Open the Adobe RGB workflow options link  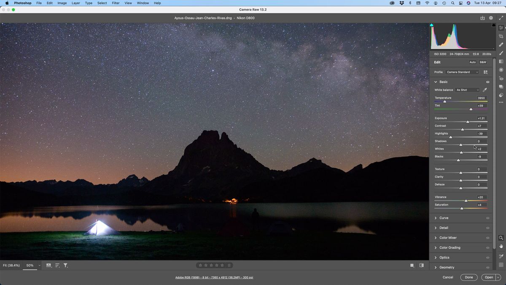(x=214, y=277)
